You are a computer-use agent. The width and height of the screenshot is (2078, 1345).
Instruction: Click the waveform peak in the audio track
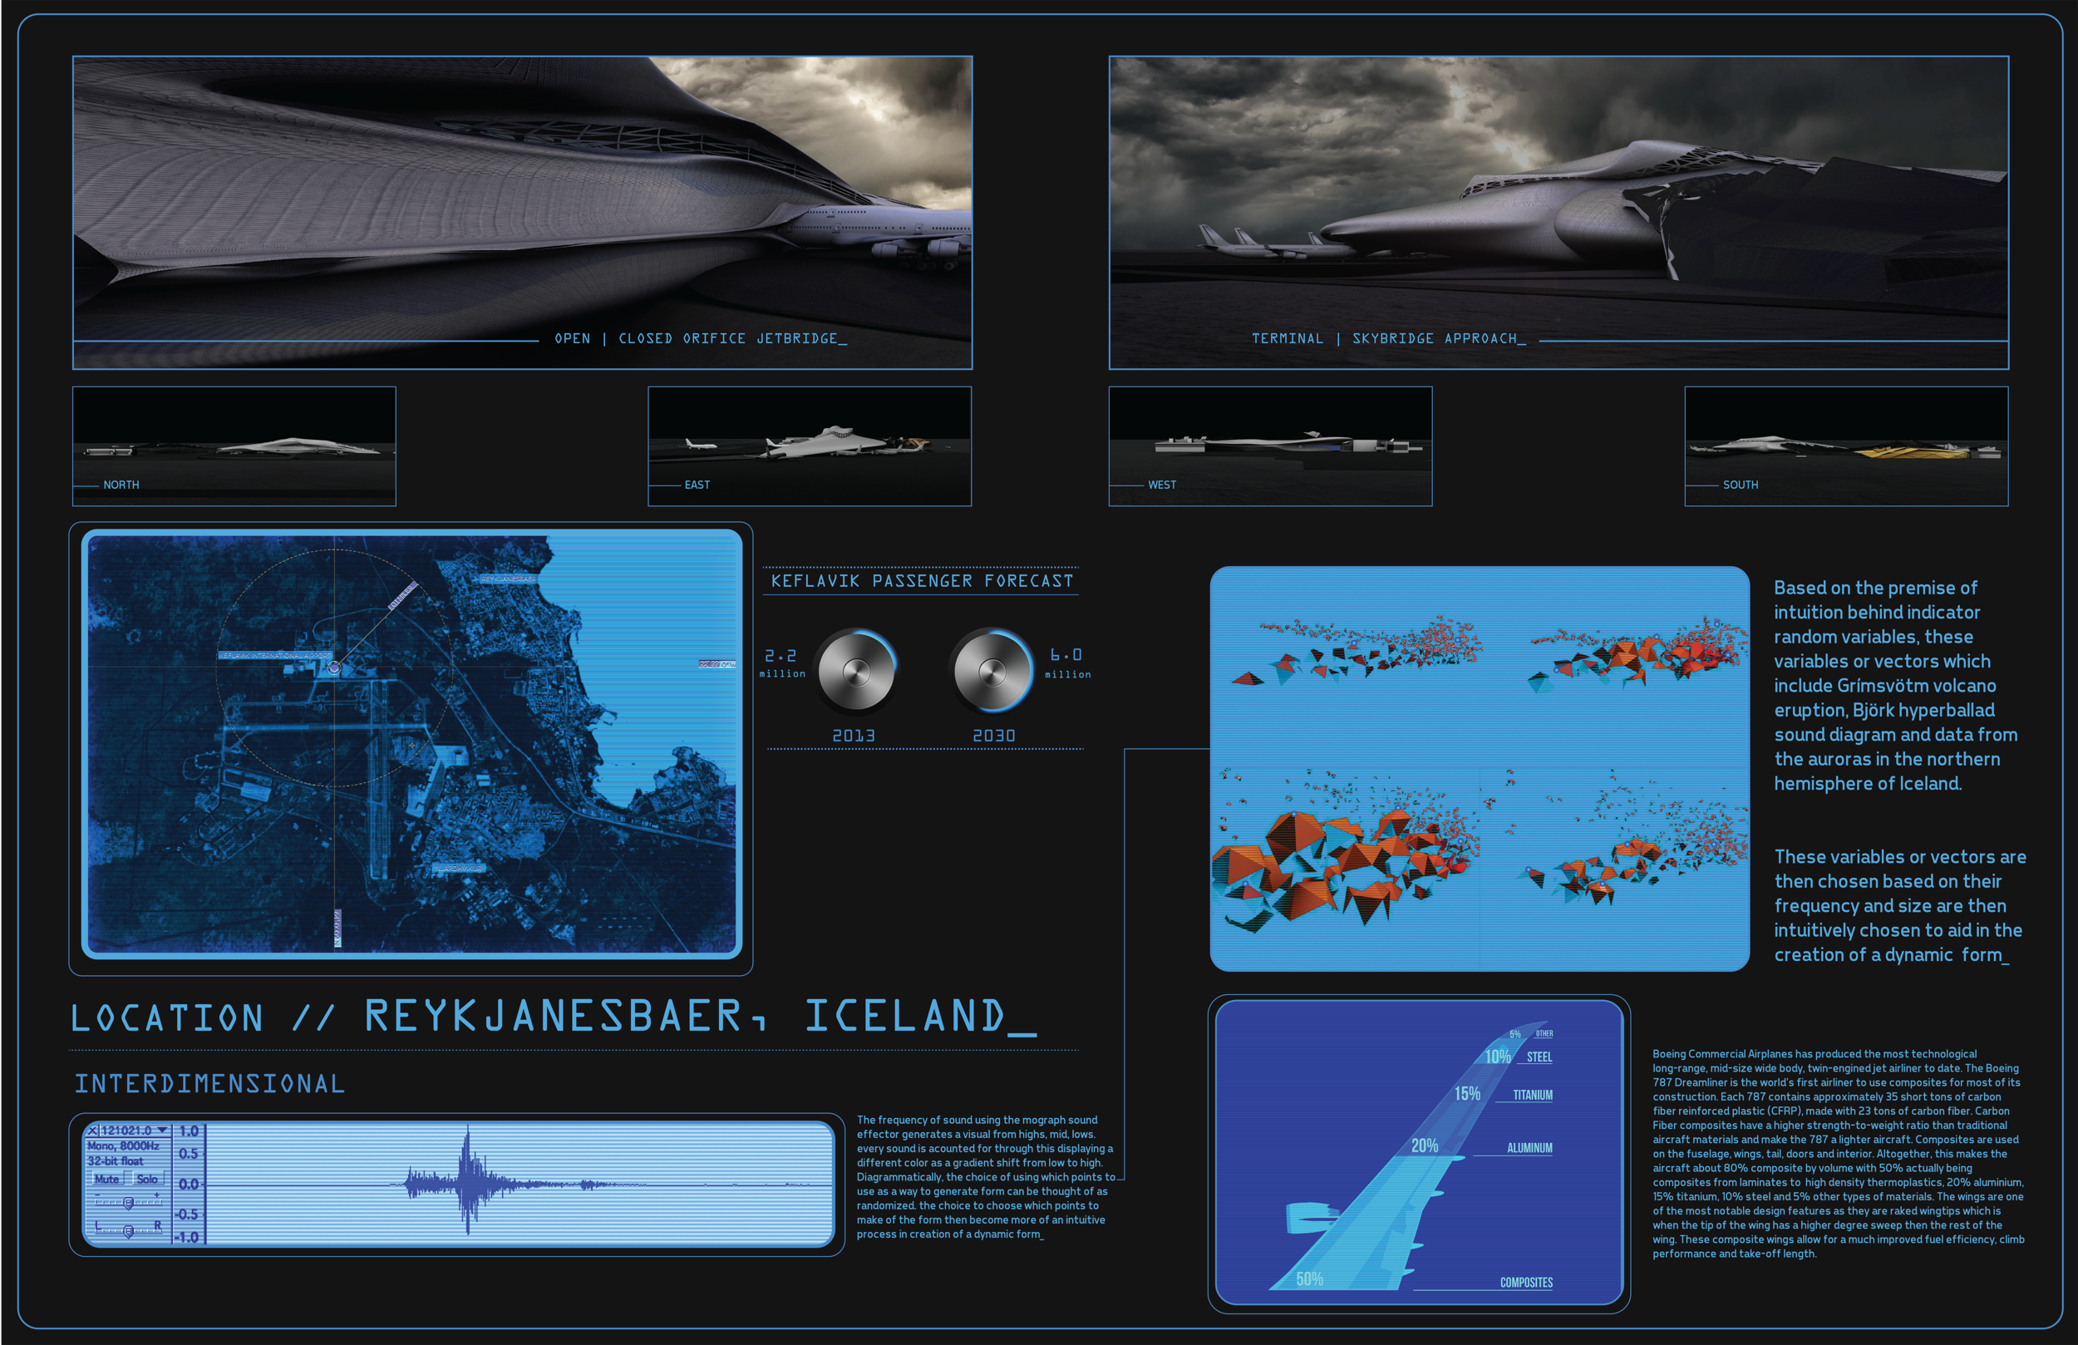[x=468, y=1179]
